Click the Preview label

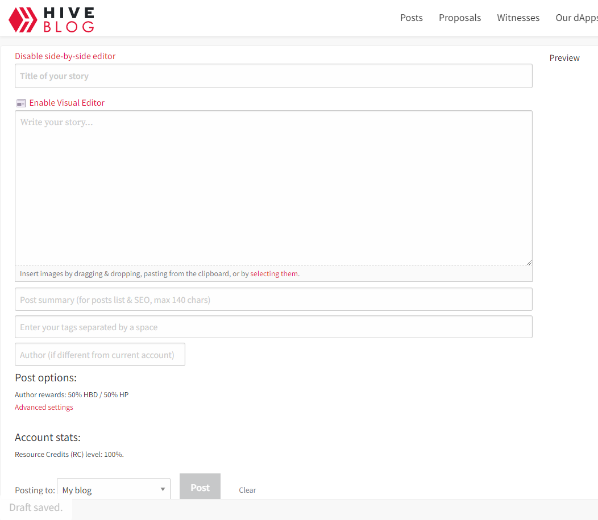click(564, 57)
